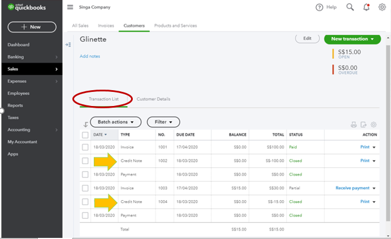Screen dimensions: 391x239
Task: Open Taxes in the sidebar
Action: (13, 118)
